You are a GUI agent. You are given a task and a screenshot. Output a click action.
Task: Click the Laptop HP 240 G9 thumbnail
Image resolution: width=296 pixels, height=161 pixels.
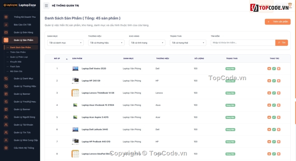tap(75, 81)
